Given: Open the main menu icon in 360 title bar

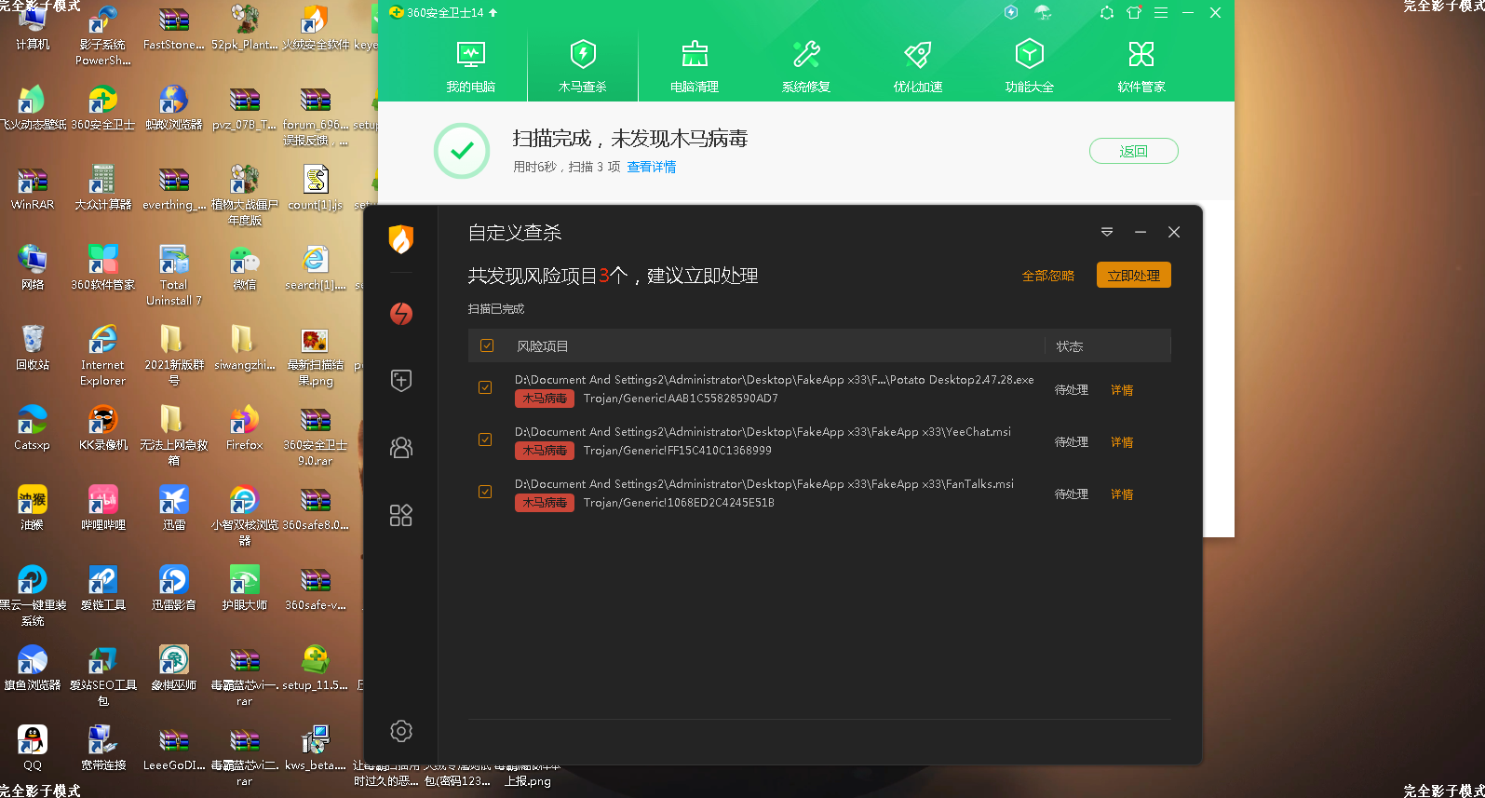Looking at the screenshot, I should click(x=1161, y=13).
